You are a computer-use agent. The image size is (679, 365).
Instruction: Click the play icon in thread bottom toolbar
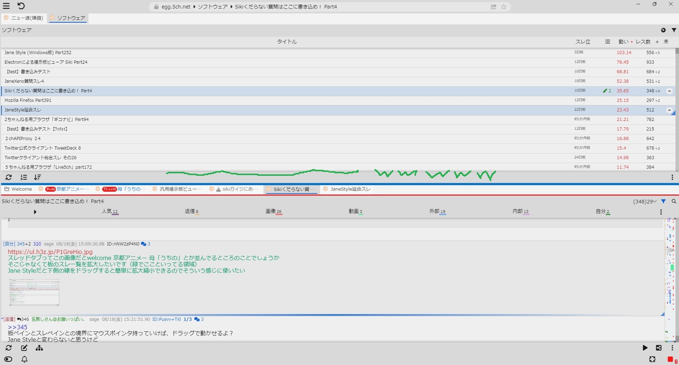[x=645, y=348]
